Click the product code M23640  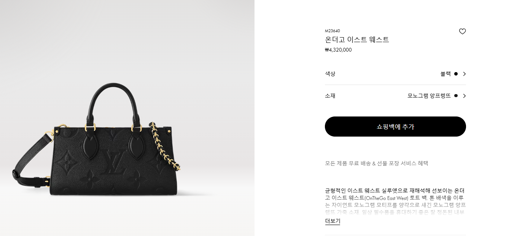332,31
